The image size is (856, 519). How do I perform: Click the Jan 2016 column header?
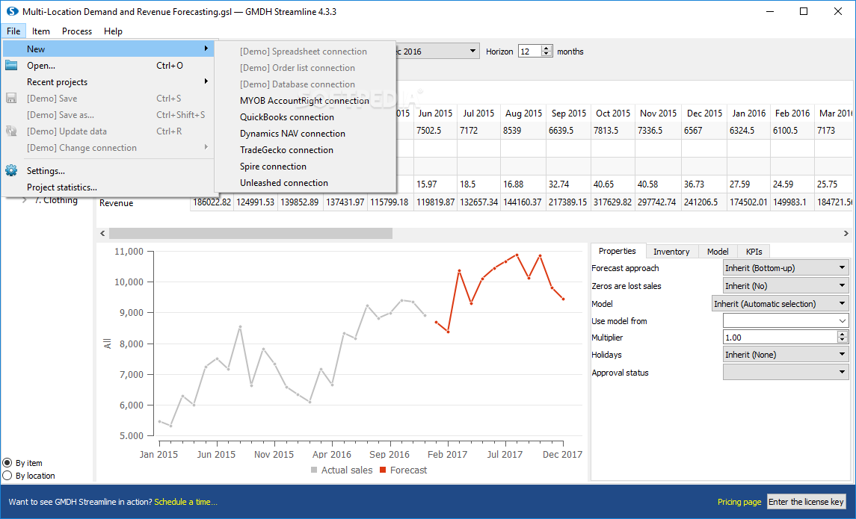[748, 113]
